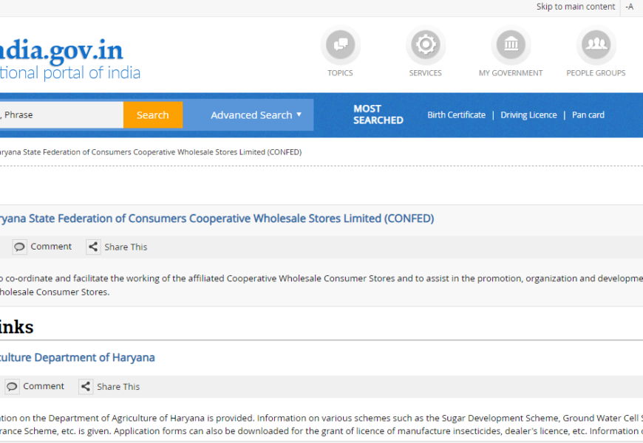Image resolution: width=643 pixels, height=443 pixels.
Task: Click the comment bubble icon under CONFED heading
Action: 20,247
